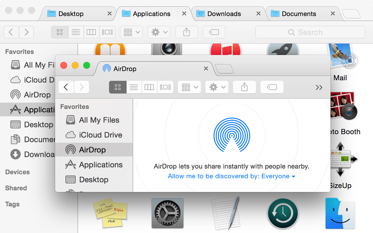The height and width of the screenshot is (233, 373).
Task: Open the arrange dropdown in AirDrop window
Action: point(189,87)
